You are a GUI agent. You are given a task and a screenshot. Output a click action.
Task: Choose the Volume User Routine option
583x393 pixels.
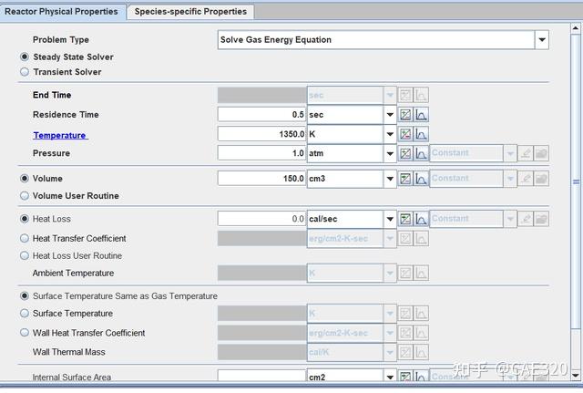[x=24, y=196]
